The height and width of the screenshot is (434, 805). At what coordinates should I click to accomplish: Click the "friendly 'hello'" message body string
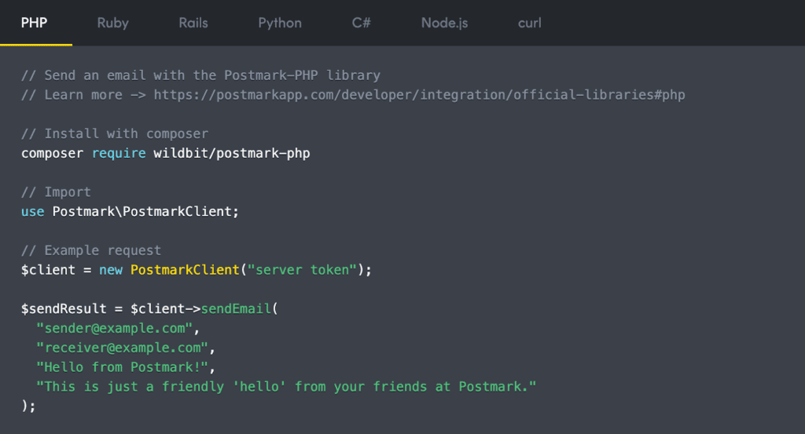click(286, 387)
